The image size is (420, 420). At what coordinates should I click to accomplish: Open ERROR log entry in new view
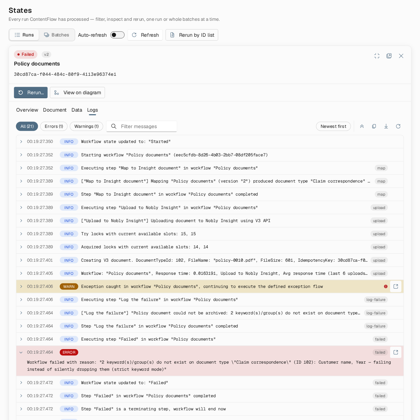point(396,352)
